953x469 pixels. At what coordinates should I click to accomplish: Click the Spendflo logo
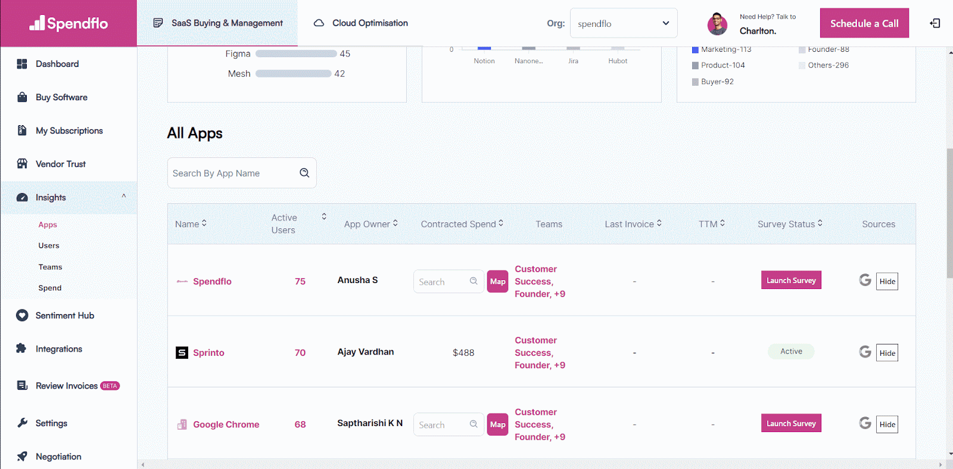click(x=68, y=23)
